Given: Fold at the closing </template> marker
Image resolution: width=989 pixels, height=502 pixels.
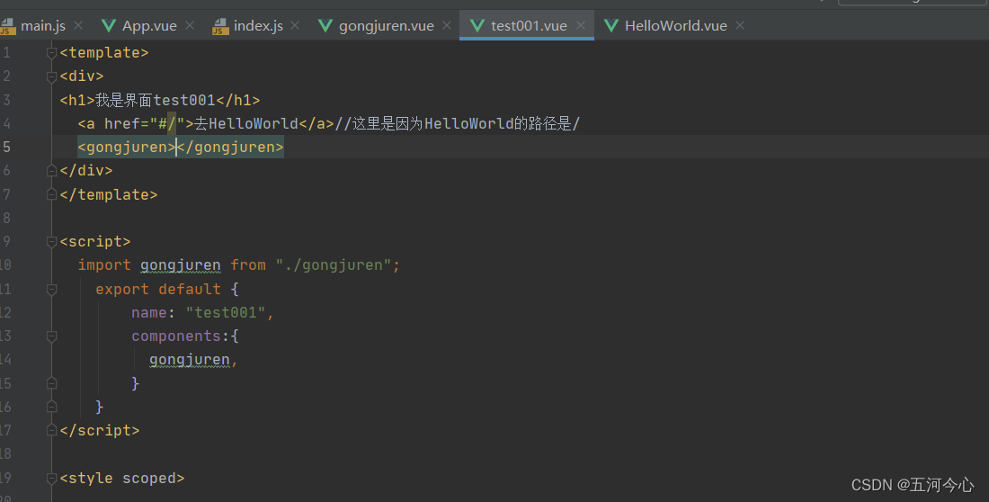Looking at the screenshot, I should 52,194.
